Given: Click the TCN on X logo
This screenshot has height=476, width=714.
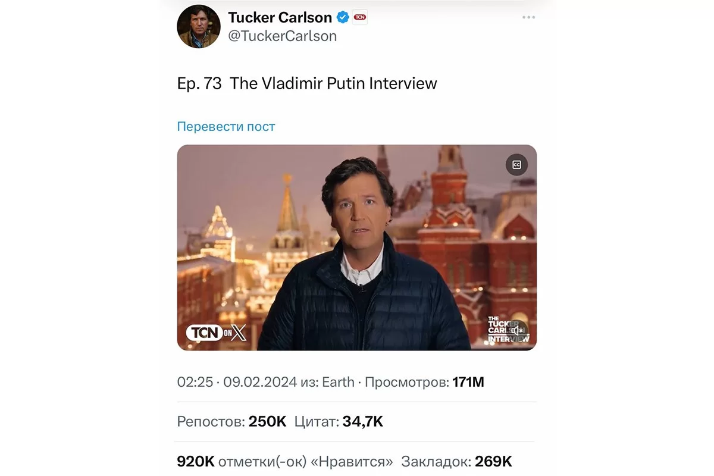Looking at the screenshot, I should pos(216,333).
